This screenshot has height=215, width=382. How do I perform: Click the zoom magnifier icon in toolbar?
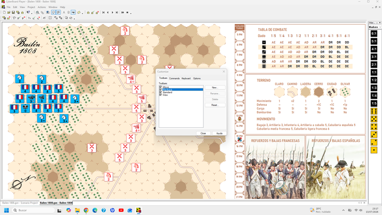pos(37,13)
